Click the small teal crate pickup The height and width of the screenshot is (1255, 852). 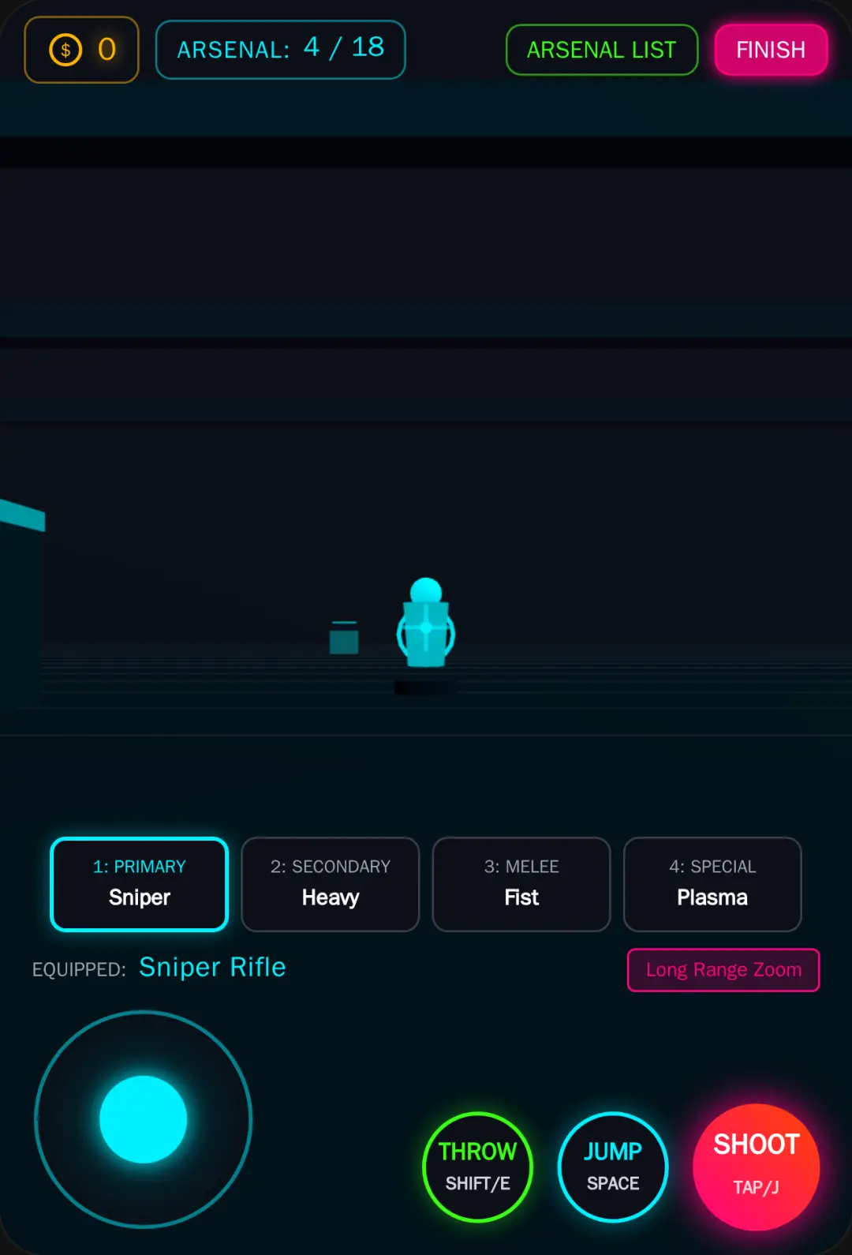(x=344, y=638)
